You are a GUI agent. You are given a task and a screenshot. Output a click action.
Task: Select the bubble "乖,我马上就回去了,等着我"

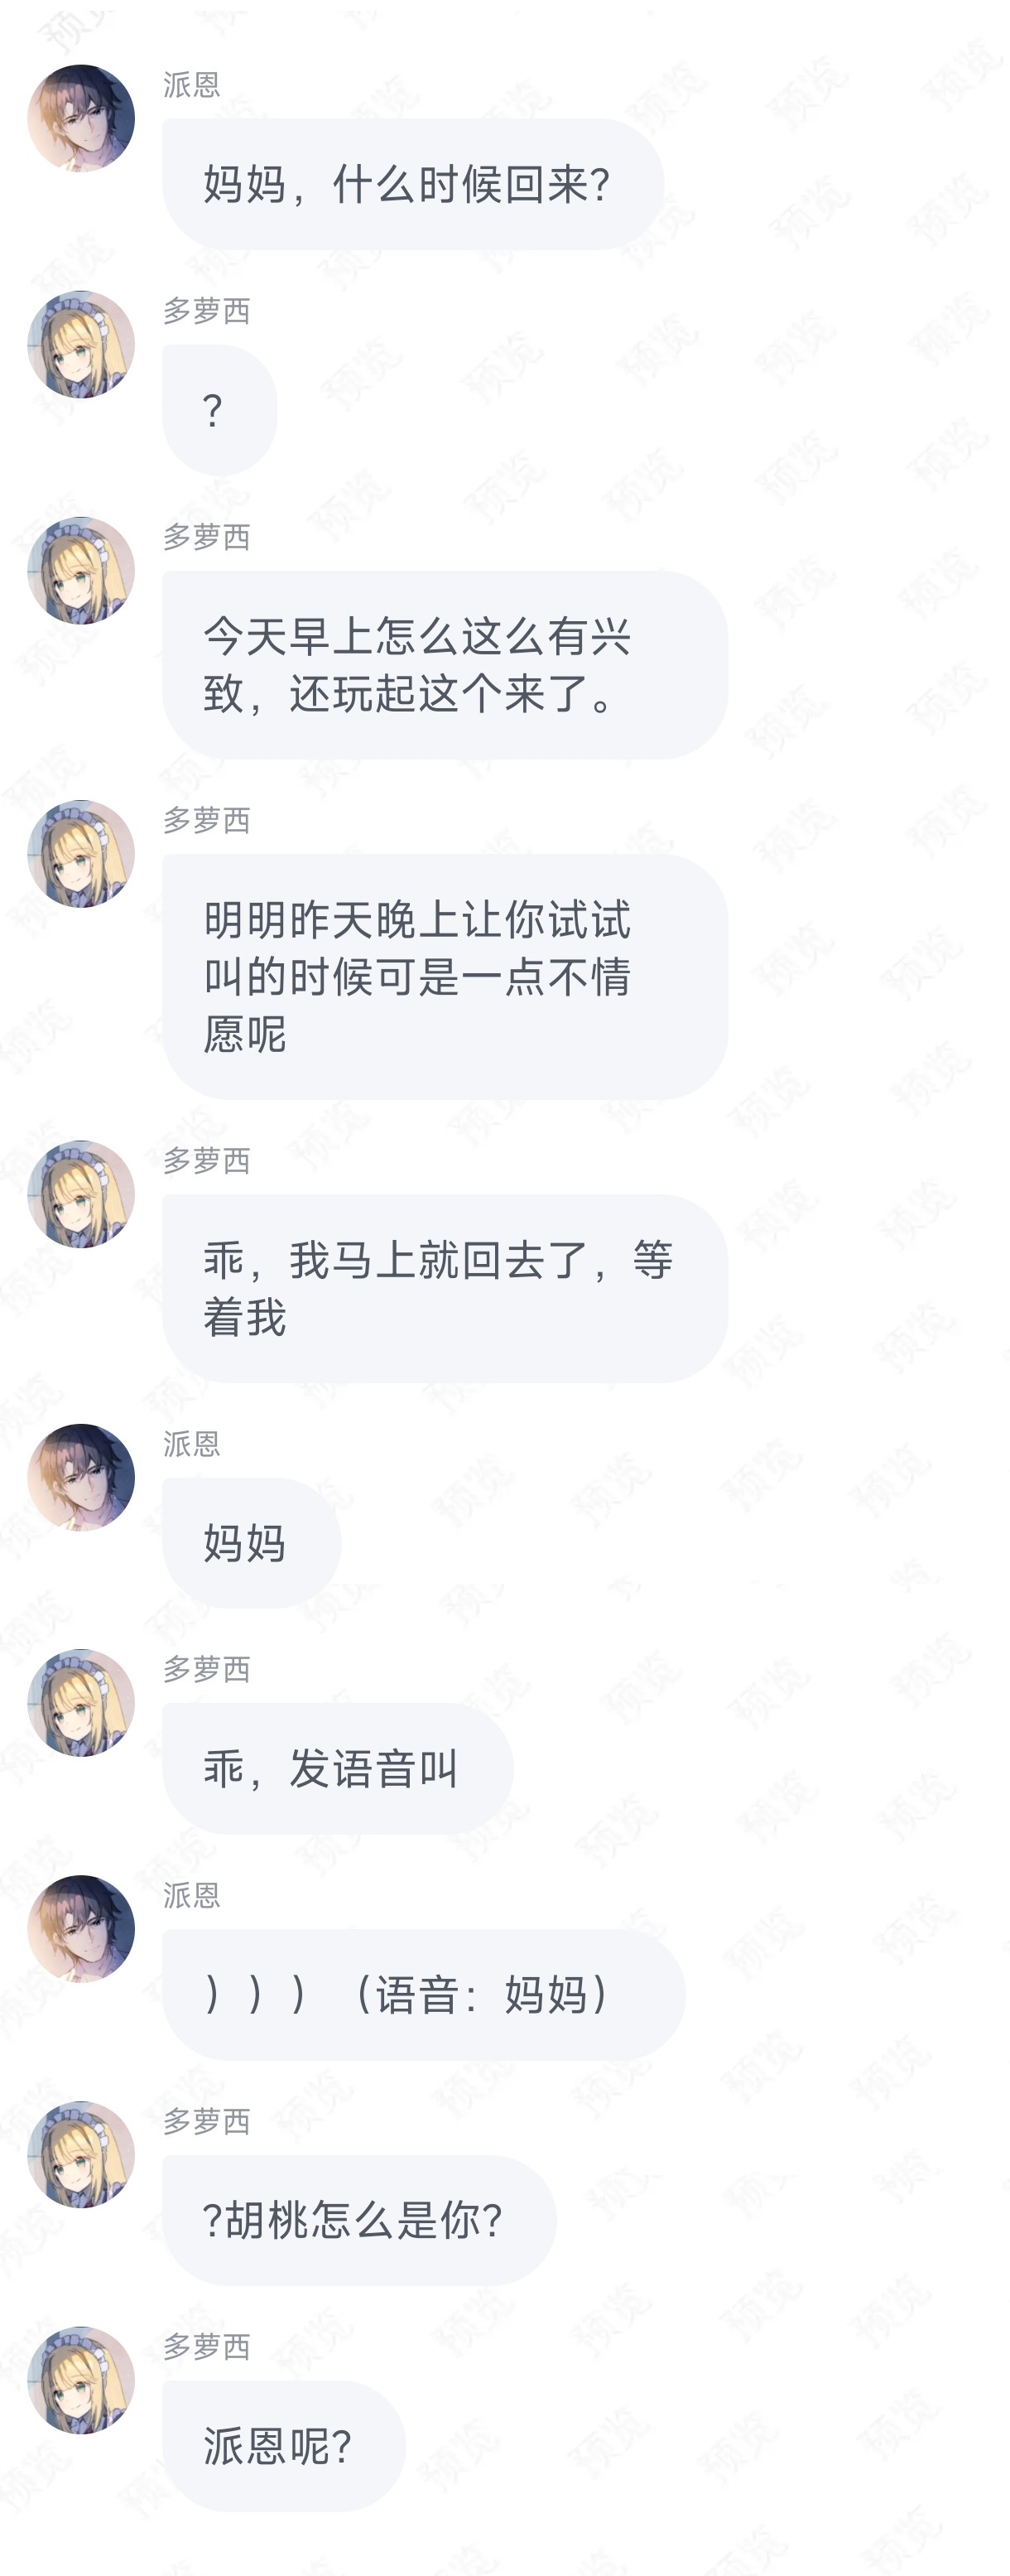pos(445,1288)
